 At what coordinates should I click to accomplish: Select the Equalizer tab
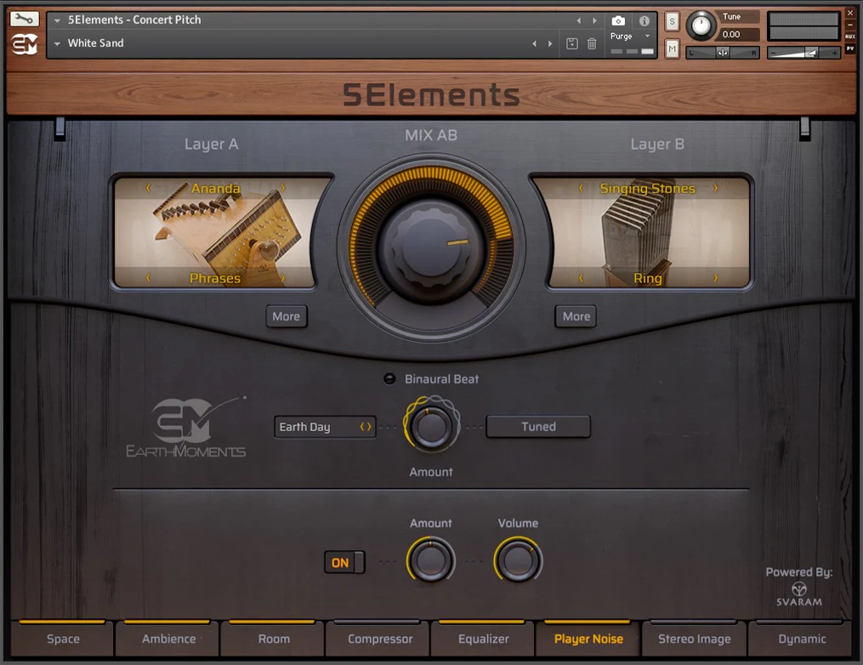[483, 639]
